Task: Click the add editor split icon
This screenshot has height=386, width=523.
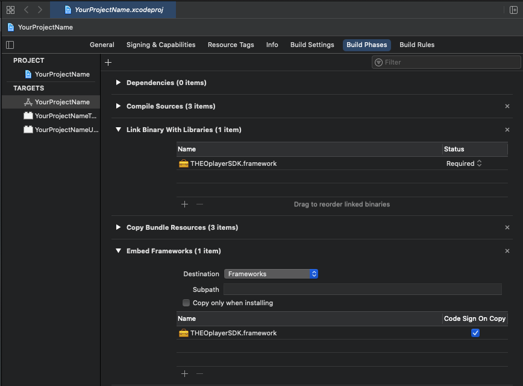Action: pyautogui.click(x=513, y=10)
